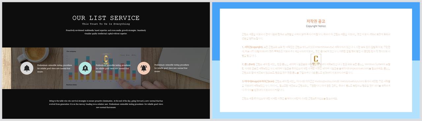Select paragraph starting "Proactively envisioned multimedia"

[106, 32]
